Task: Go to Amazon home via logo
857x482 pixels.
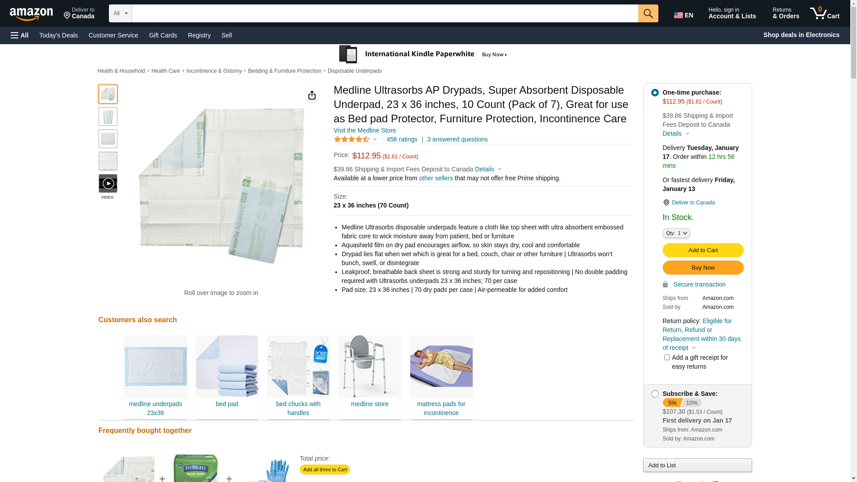Action: click(31, 14)
